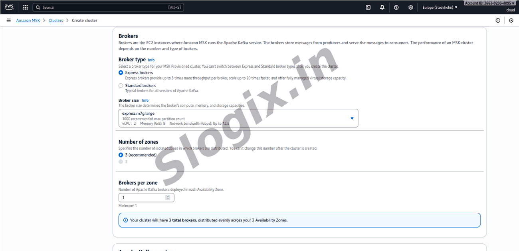Click Info link next to Broker size

tap(145, 100)
